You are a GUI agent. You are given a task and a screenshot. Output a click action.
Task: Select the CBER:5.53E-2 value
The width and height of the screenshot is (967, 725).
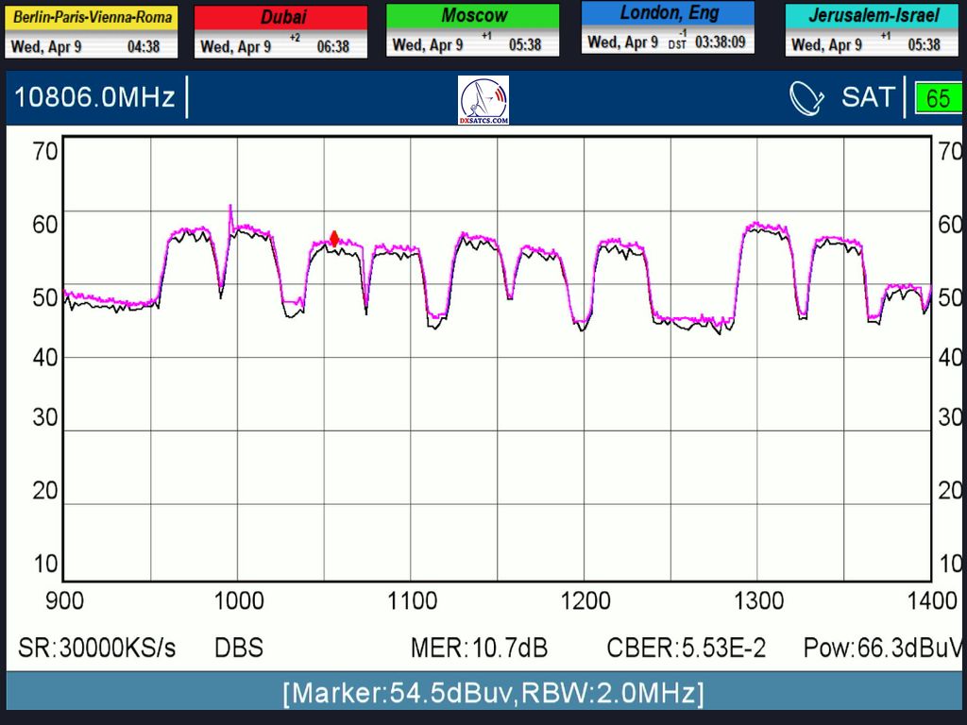(687, 649)
